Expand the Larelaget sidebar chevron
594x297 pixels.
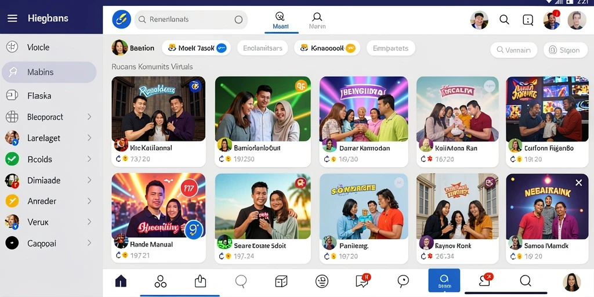click(89, 138)
